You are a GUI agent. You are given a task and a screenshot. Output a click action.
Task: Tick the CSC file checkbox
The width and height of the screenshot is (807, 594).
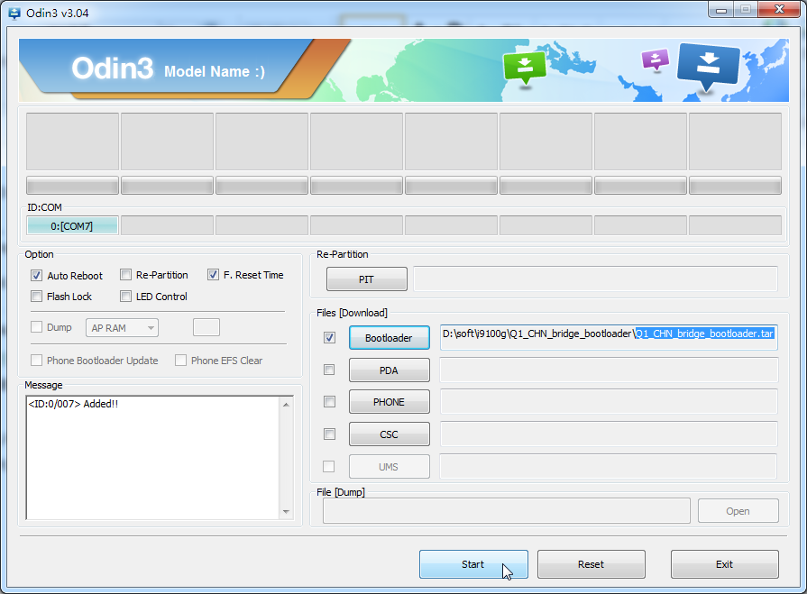[x=329, y=434]
